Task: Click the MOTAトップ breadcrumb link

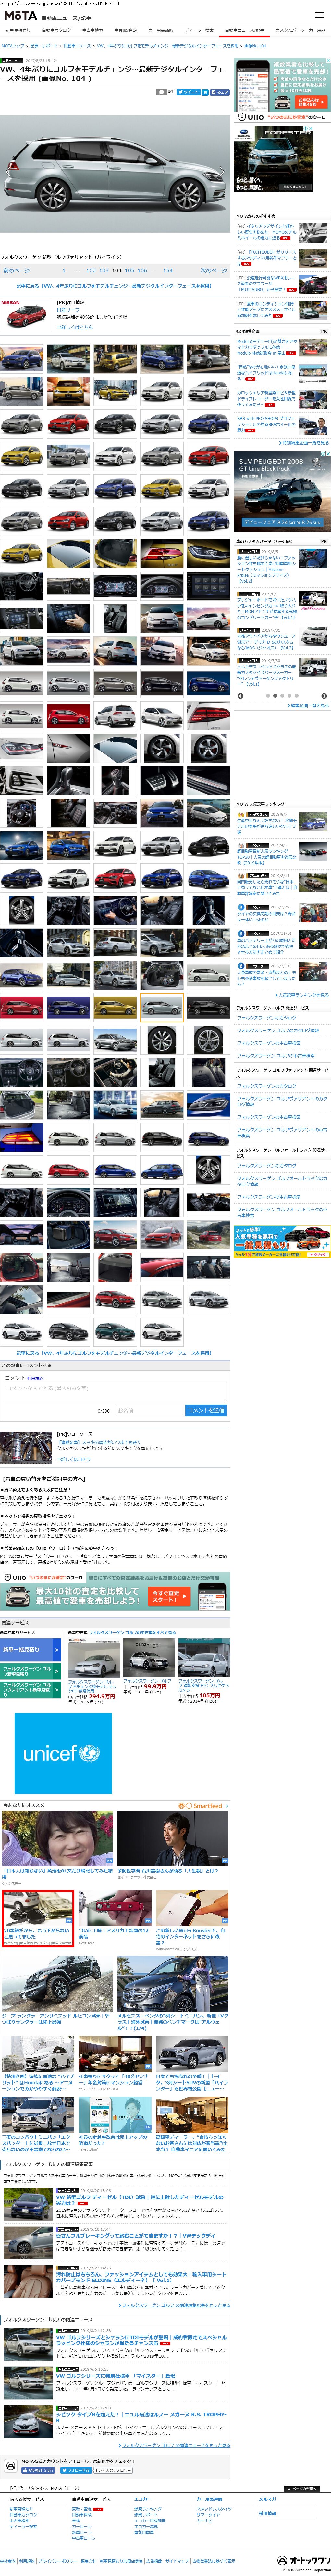Action: [x=13, y=46]
